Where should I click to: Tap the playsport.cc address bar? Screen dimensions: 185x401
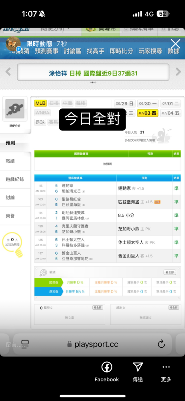point(93,344)
